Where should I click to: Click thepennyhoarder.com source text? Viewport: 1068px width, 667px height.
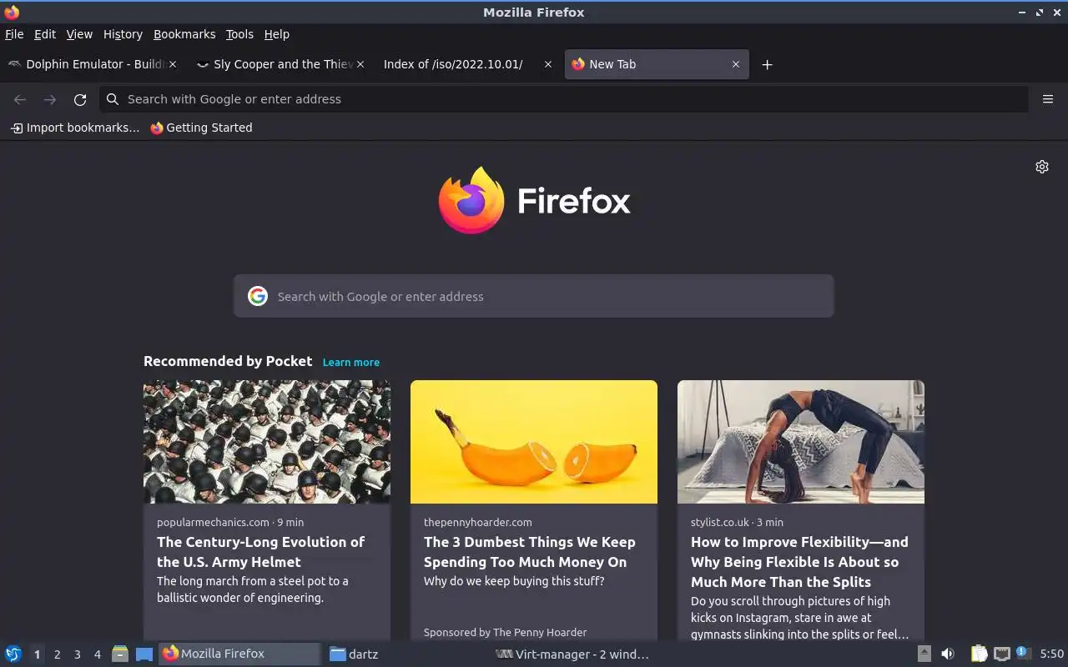coord(477,522)
